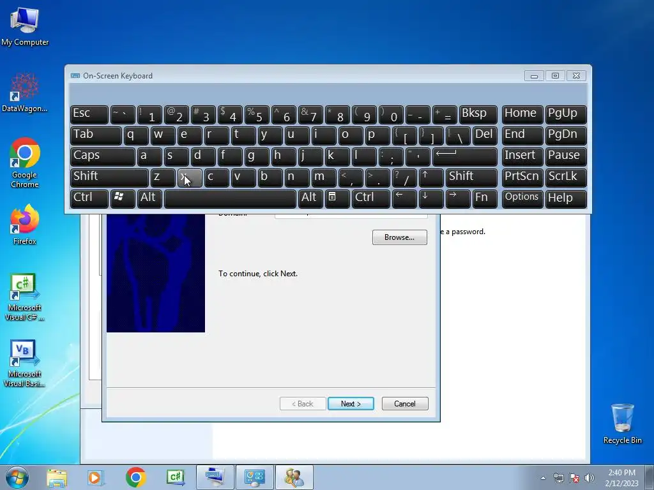Open Chrome from the taskbar

point(135,477)
